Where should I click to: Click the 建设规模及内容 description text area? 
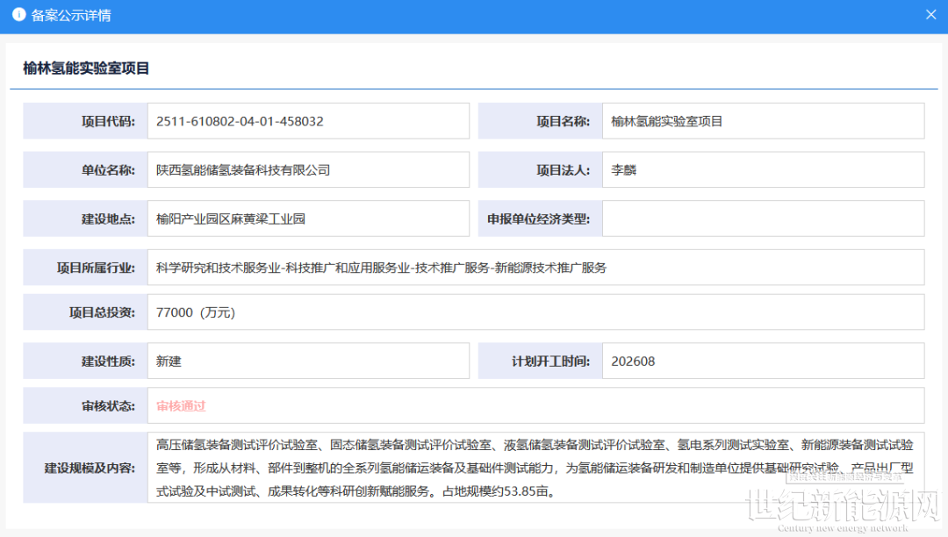(535, 468)
